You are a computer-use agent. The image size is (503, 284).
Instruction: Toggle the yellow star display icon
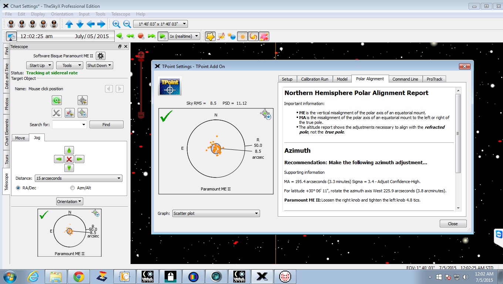(210, 36)
